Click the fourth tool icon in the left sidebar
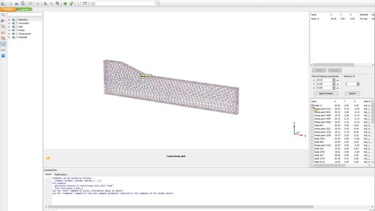375x211 pixels. point(3,32)
